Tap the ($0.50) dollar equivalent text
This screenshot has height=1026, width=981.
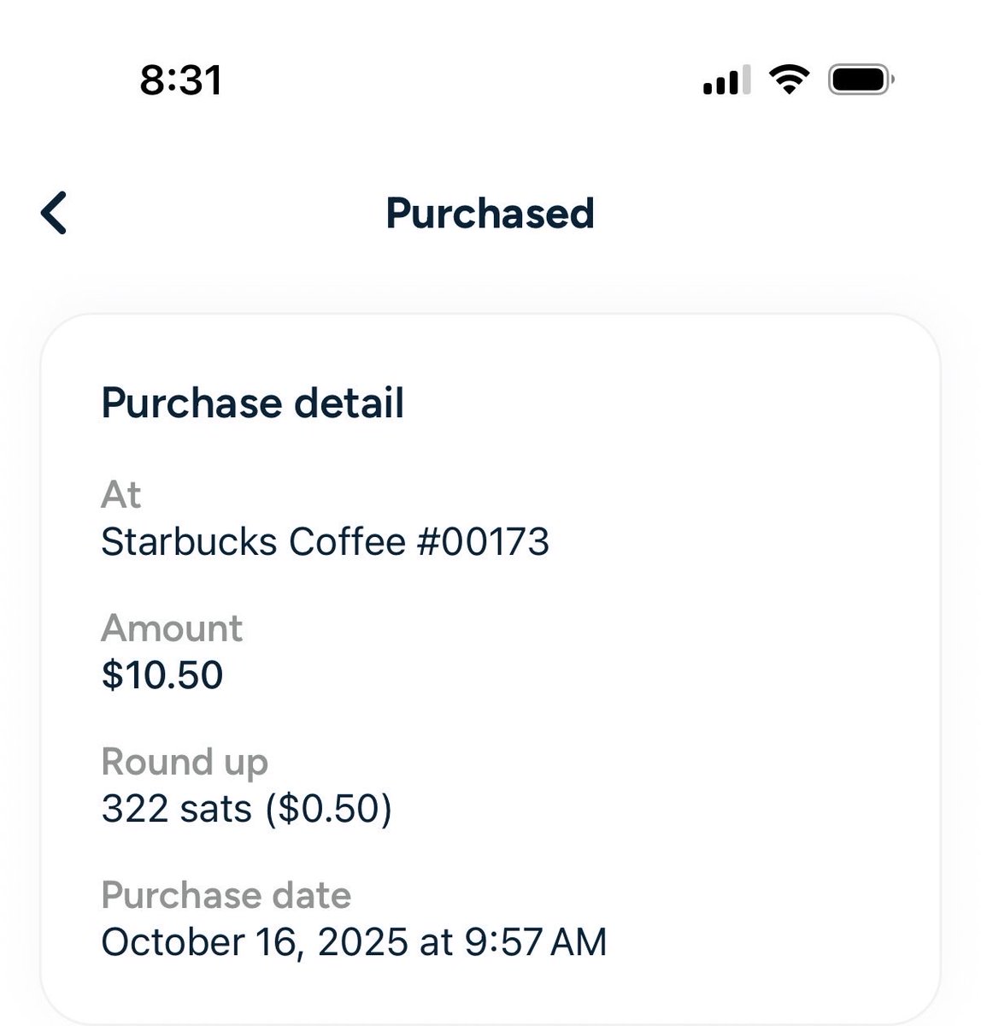(x=329, y=809)
